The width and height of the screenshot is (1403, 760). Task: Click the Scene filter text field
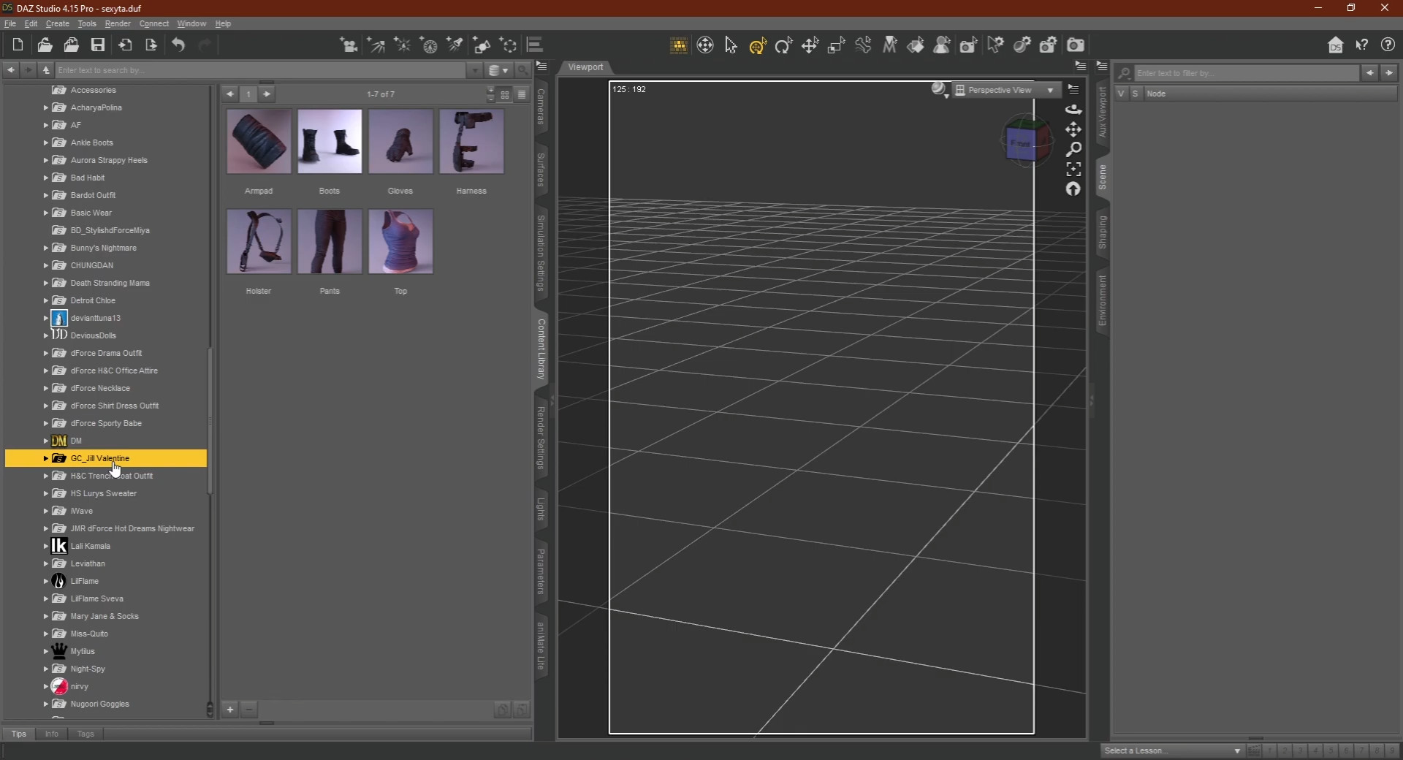point(1247,73)
